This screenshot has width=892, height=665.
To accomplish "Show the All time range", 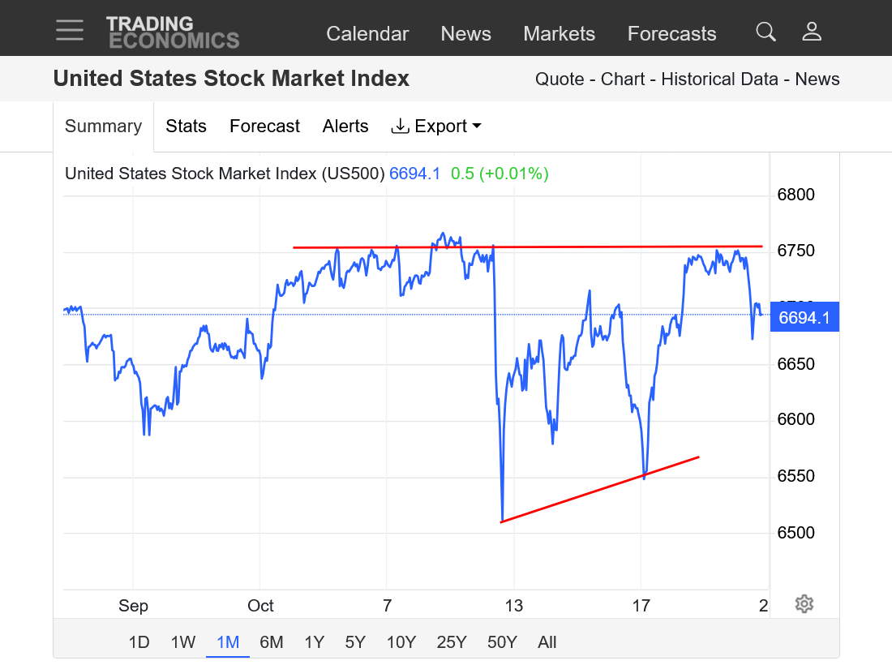I will pyautogui.click(x=547, y=642).
